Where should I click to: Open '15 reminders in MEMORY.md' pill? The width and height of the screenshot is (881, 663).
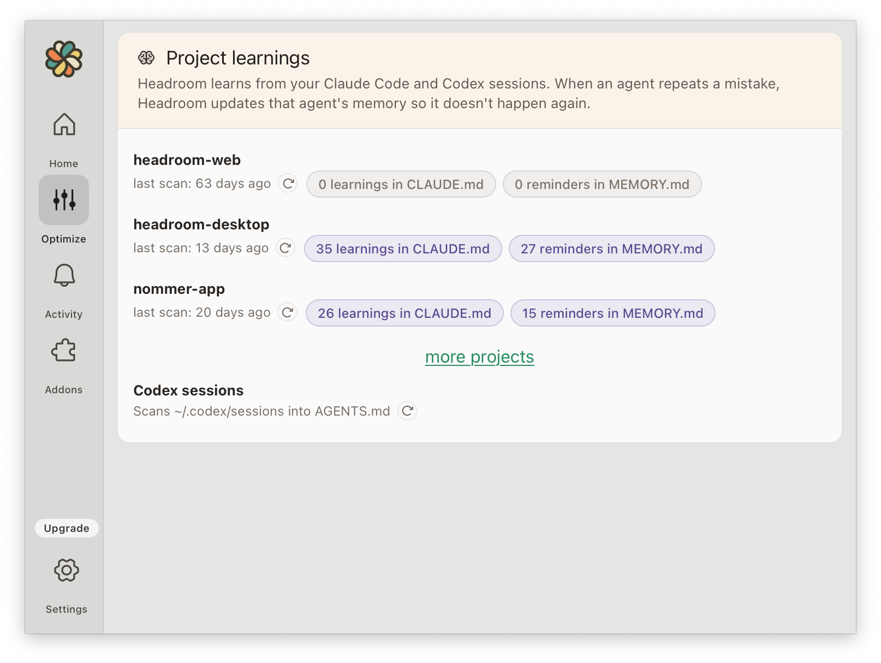pyautogui.click(x=612, y=313)
